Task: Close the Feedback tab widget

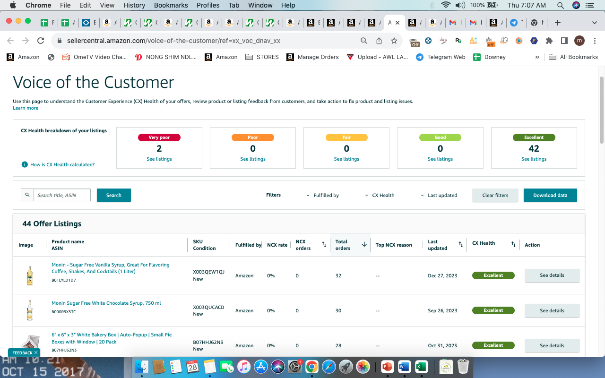Action: click(36, 352)
